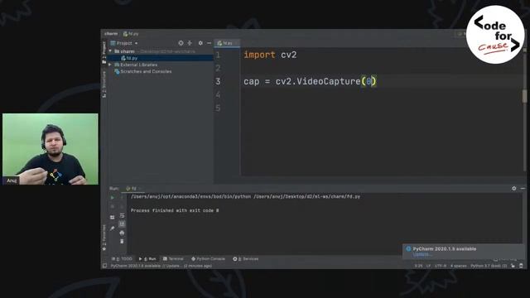Click 'Process finished with exit code 0' text
Screen dimensions: 530x298
coord(175,210)
